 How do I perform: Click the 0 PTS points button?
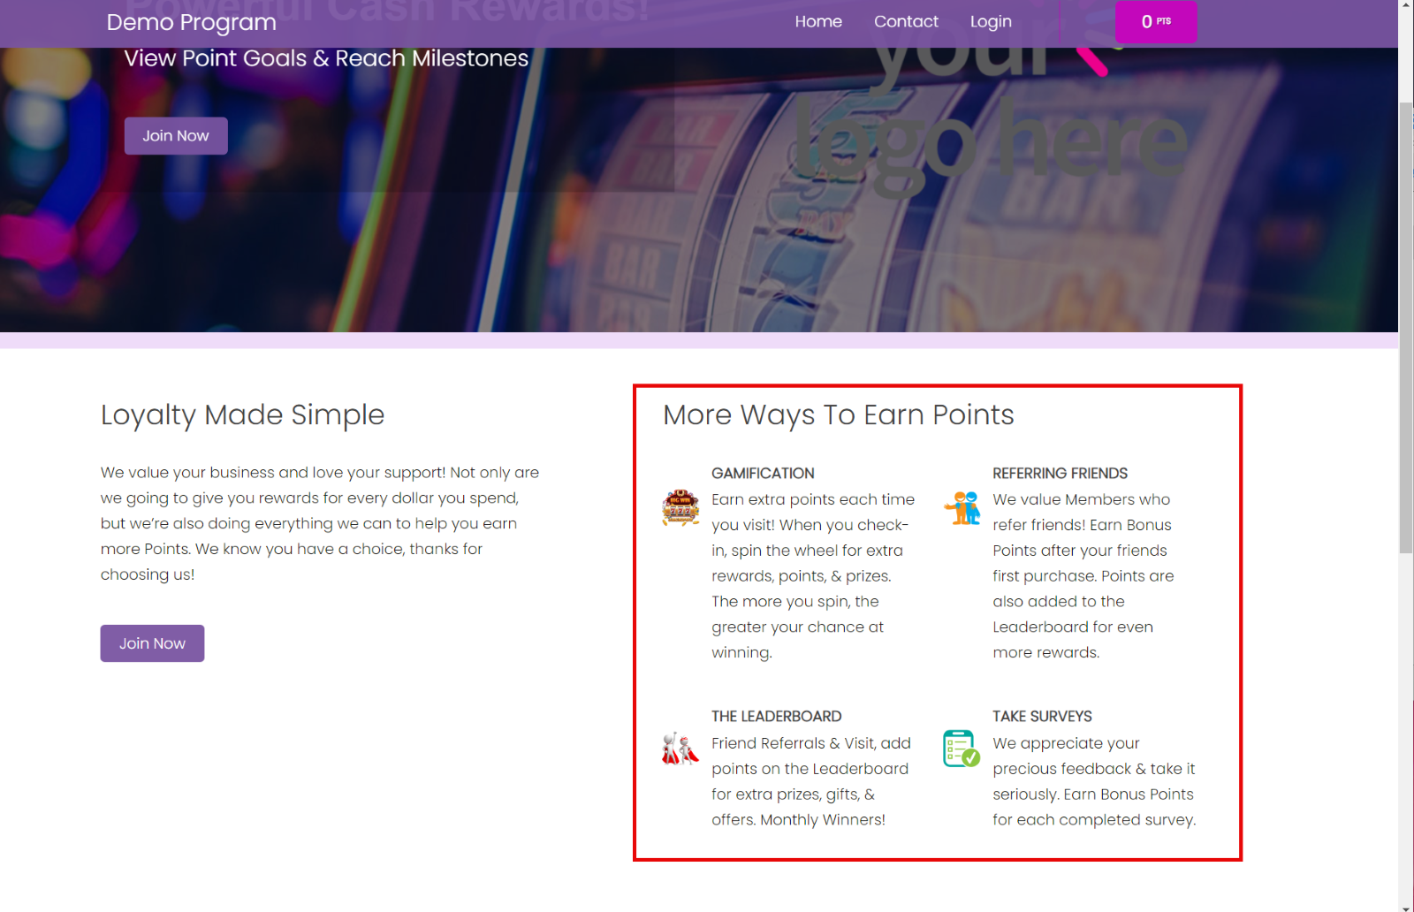tap(1156, 21)
